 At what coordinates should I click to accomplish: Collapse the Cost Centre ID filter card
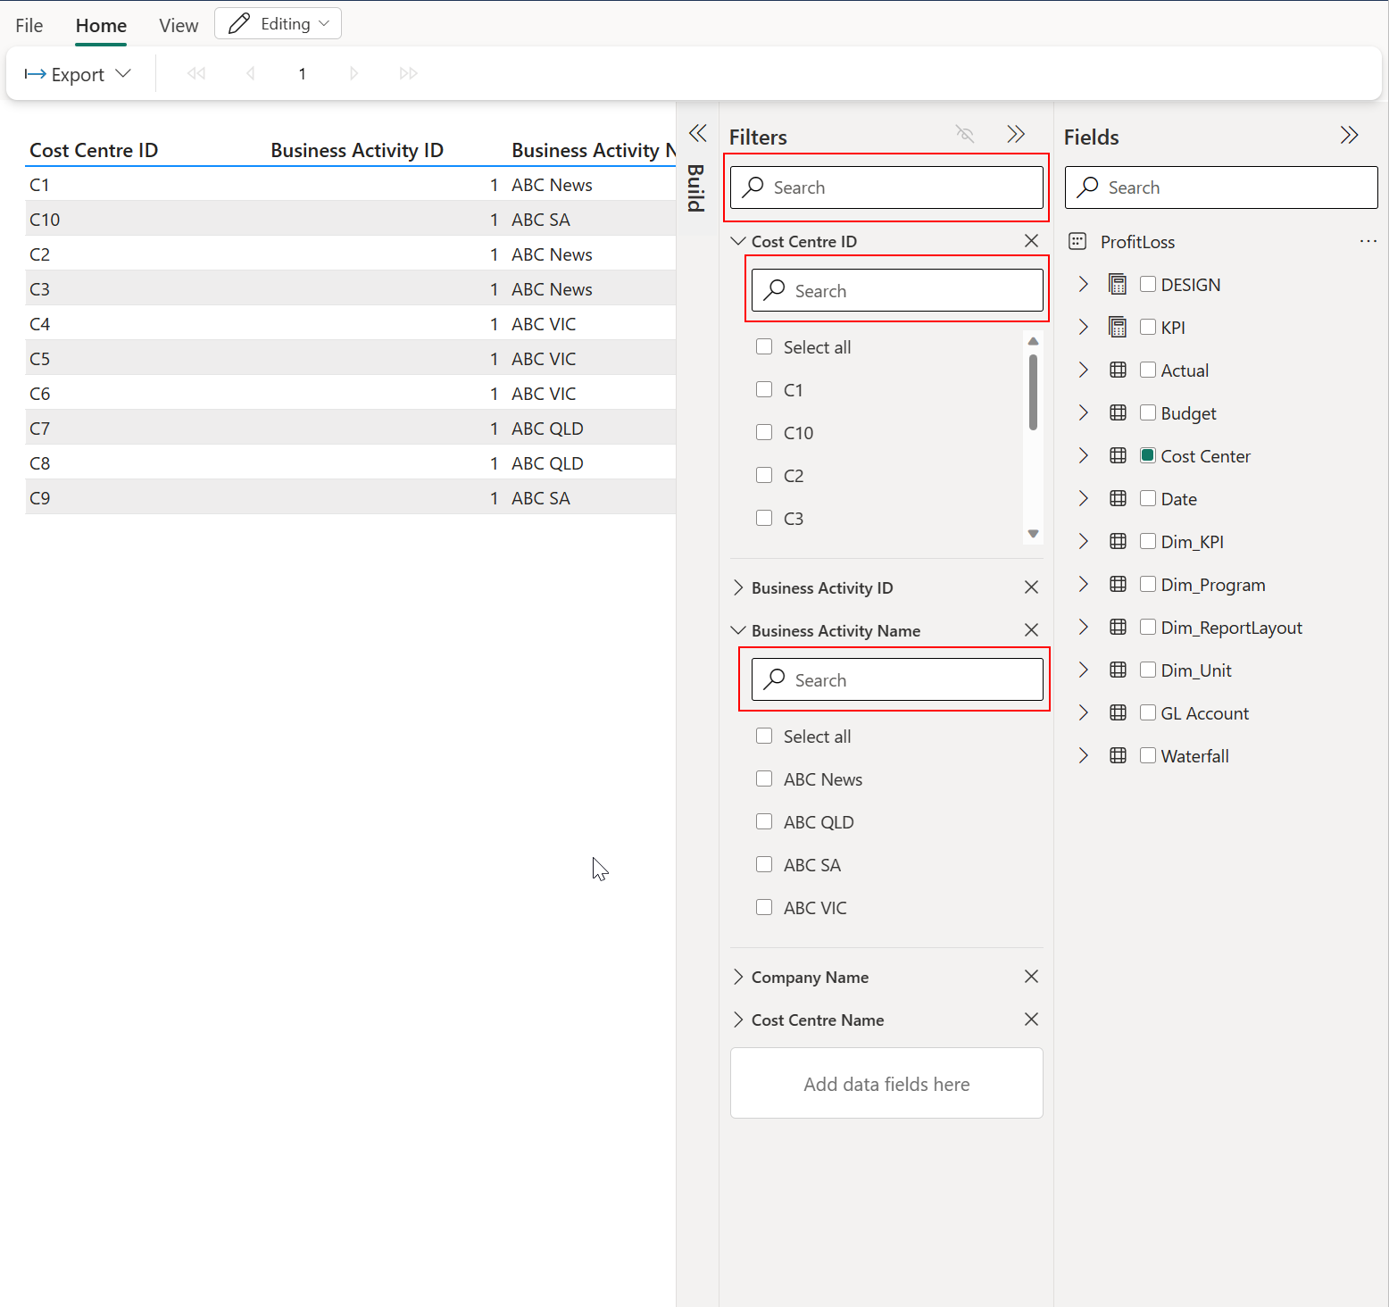738,240
